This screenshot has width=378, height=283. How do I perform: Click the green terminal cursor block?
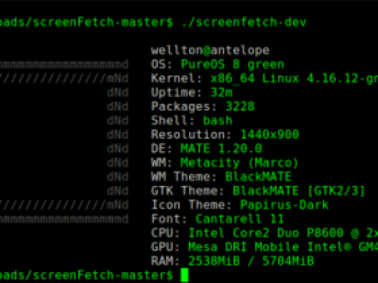(x=185, y=275)
